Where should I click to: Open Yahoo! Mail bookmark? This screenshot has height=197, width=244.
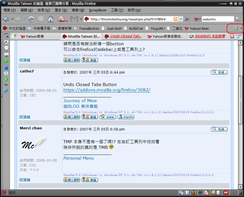(196, 28)
